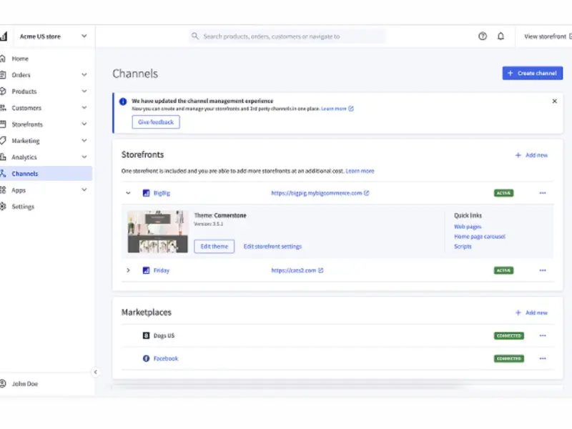Click John Doe profile at sidebar bottom
The image size is (572, 429).
(x=24, y=384)
